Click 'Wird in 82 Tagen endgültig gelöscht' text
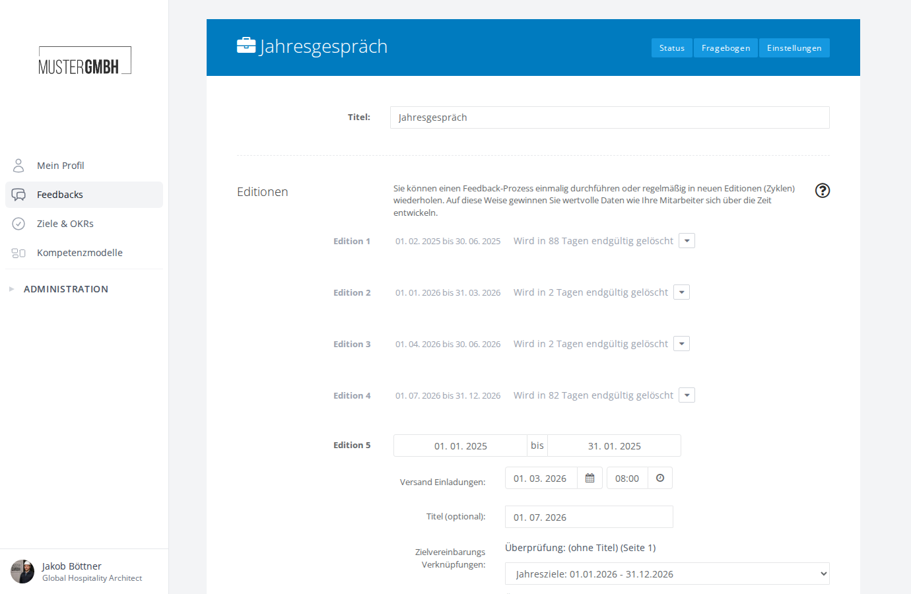Image resolution: width=911 pixels, height=594 pixels. (x=593, y=395)
